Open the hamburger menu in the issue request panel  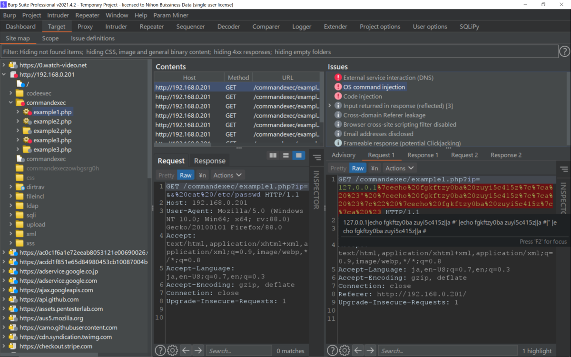click(x=564, y=169)
